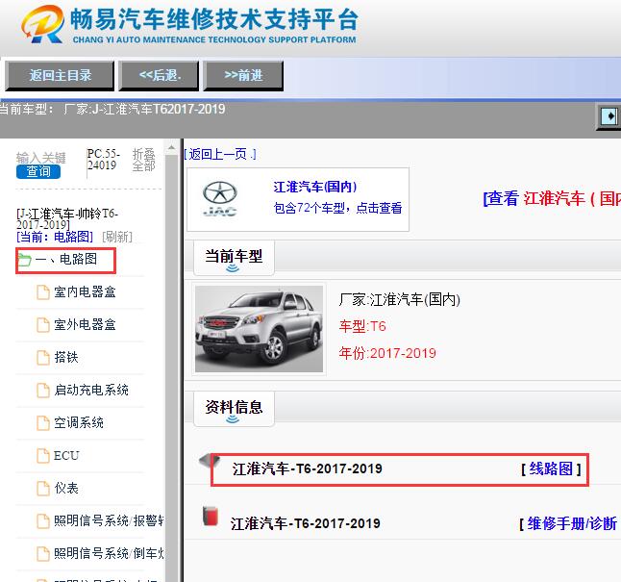This screenshot has width=621, height=582.
Task: Click the JAC brand logo
Action: click(220, 199)
